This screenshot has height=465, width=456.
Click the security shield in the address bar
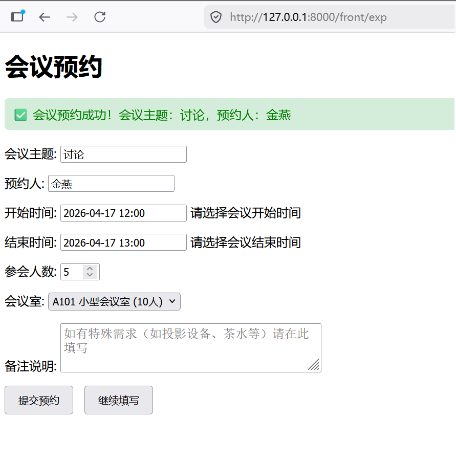click(215, 17)
